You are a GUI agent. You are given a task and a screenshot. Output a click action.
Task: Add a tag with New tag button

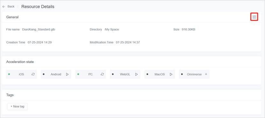pos(18,107)
